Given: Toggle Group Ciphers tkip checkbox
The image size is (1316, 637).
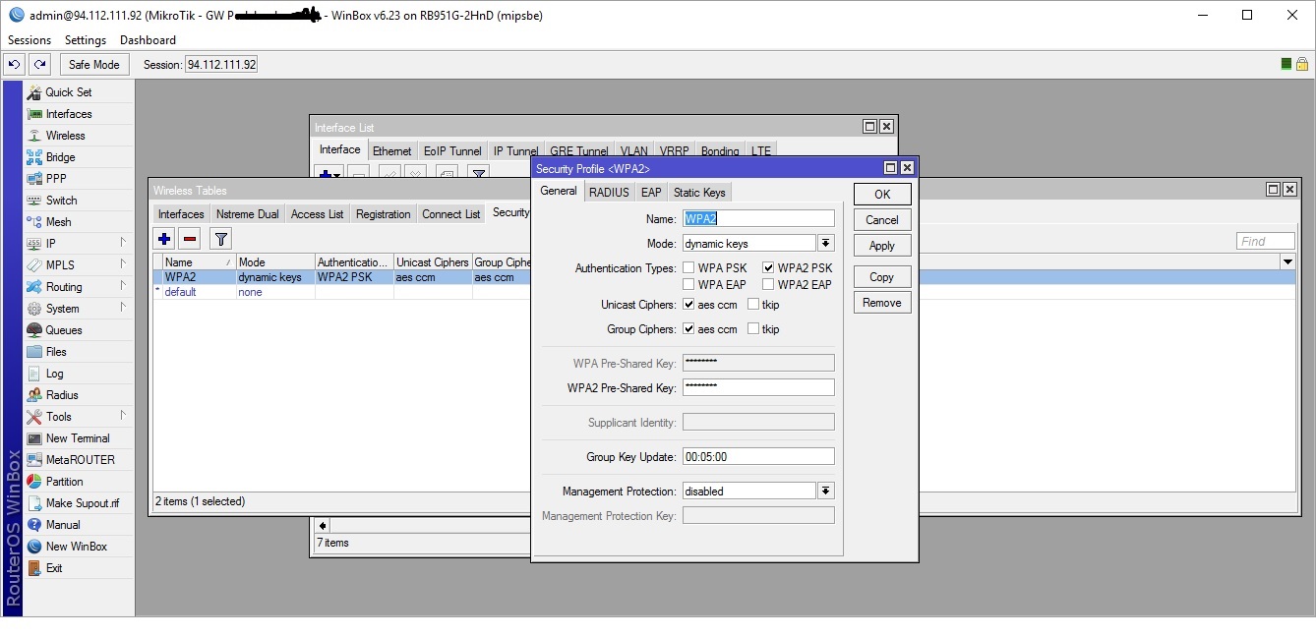Looking at the screenshot, I should tap(753, 329).
